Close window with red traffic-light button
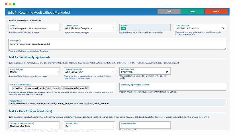This screenshot has height=135, width=235. pyautogui.click(x=6, y=4)
